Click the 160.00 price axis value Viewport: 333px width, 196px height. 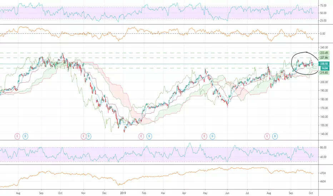(324, 117)
